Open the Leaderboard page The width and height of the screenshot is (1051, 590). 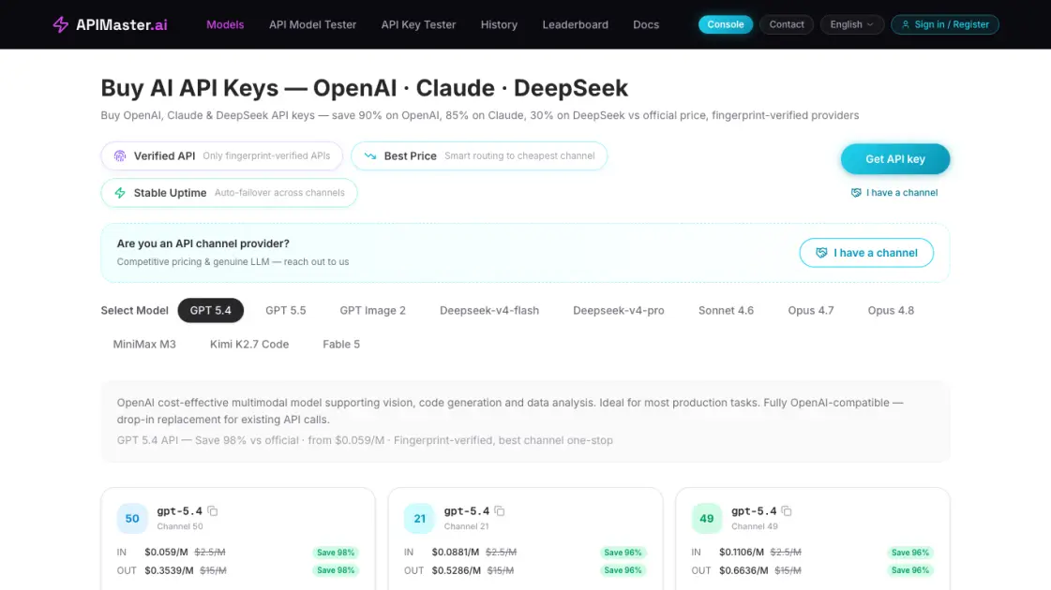click(575, 24)
